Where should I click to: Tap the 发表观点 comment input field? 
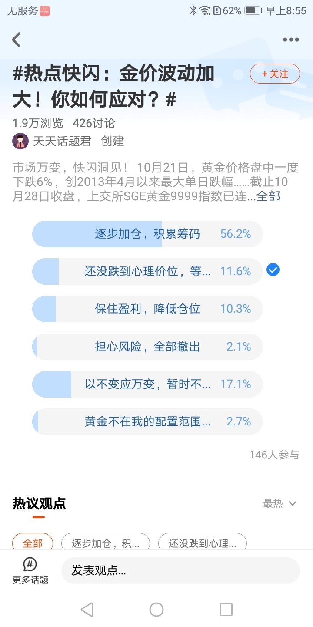coord(180,570)
